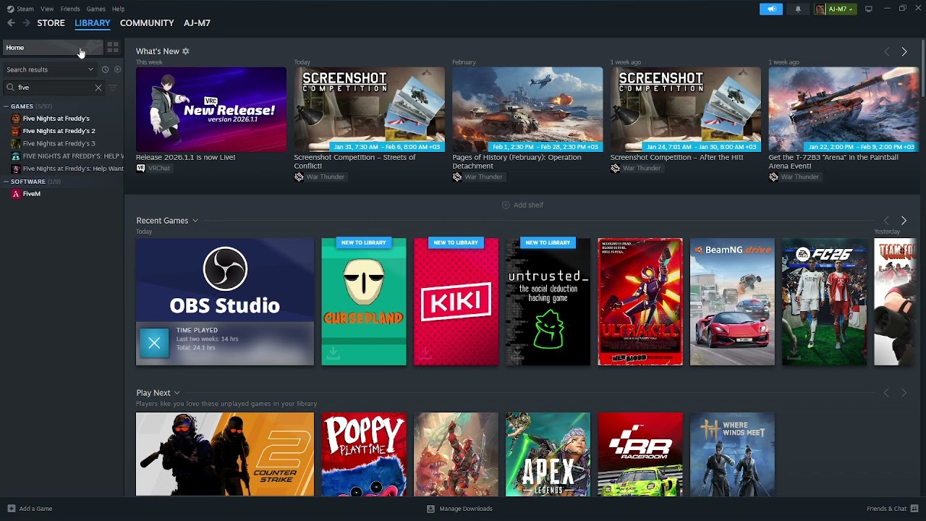The height and width of the screenshot is (521, 926).
Task: Collapse the GAMES category
Action: pyautogui.click(x=7, y=106)
